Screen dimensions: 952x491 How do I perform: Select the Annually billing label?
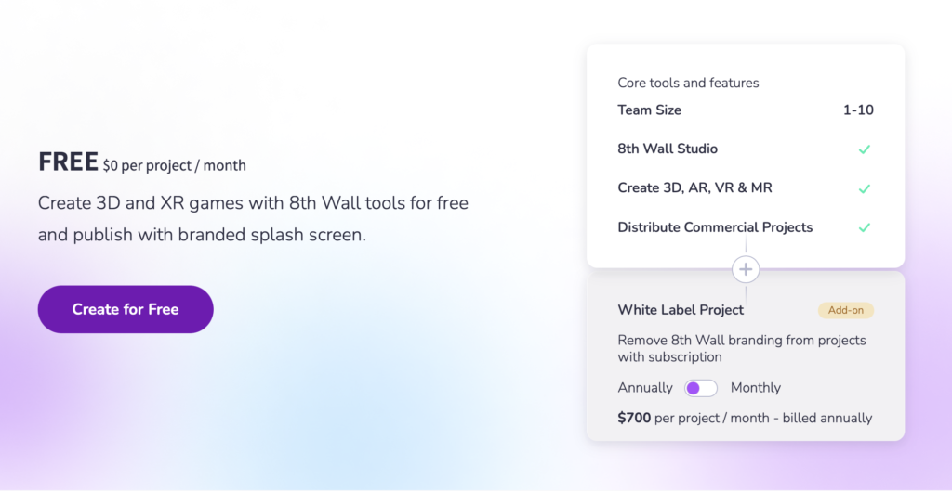645,388
